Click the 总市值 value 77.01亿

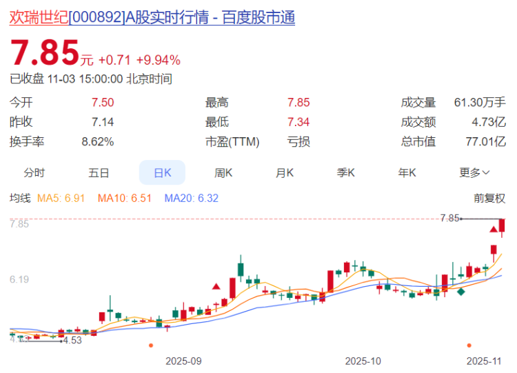(486, 142)
